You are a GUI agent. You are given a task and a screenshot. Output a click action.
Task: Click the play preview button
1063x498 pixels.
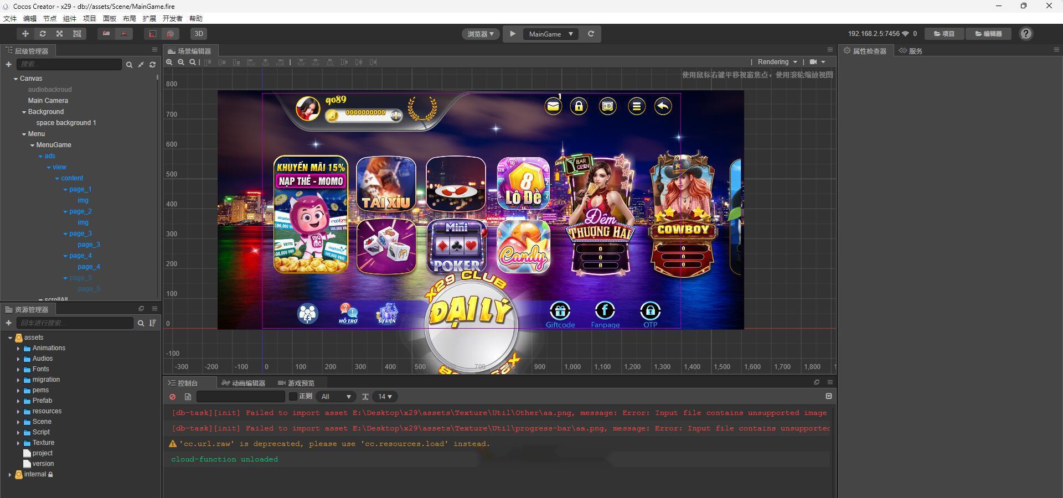[x=513, y=34]
